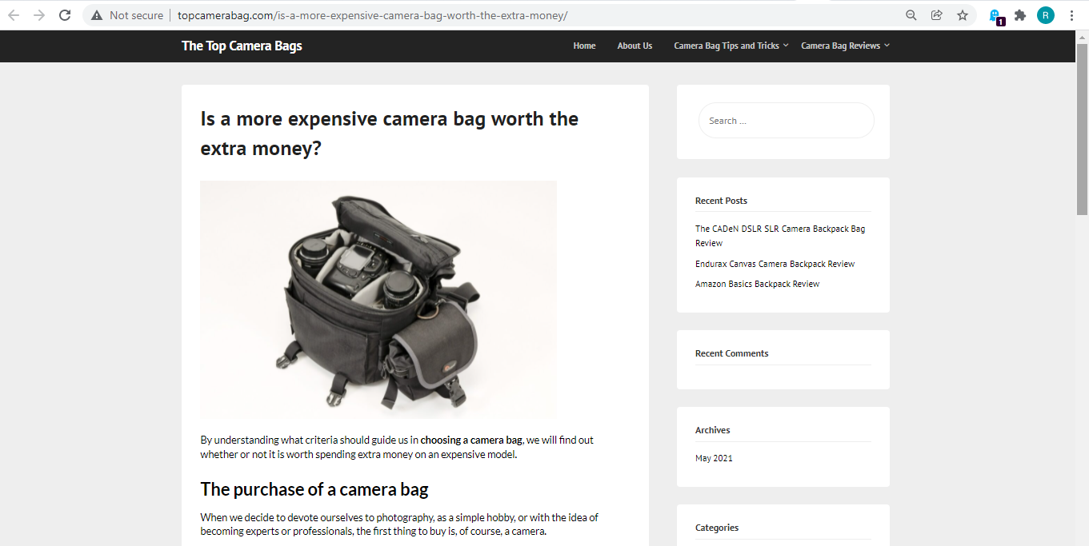Open Amazon Basics Backpack Review post

757,284
